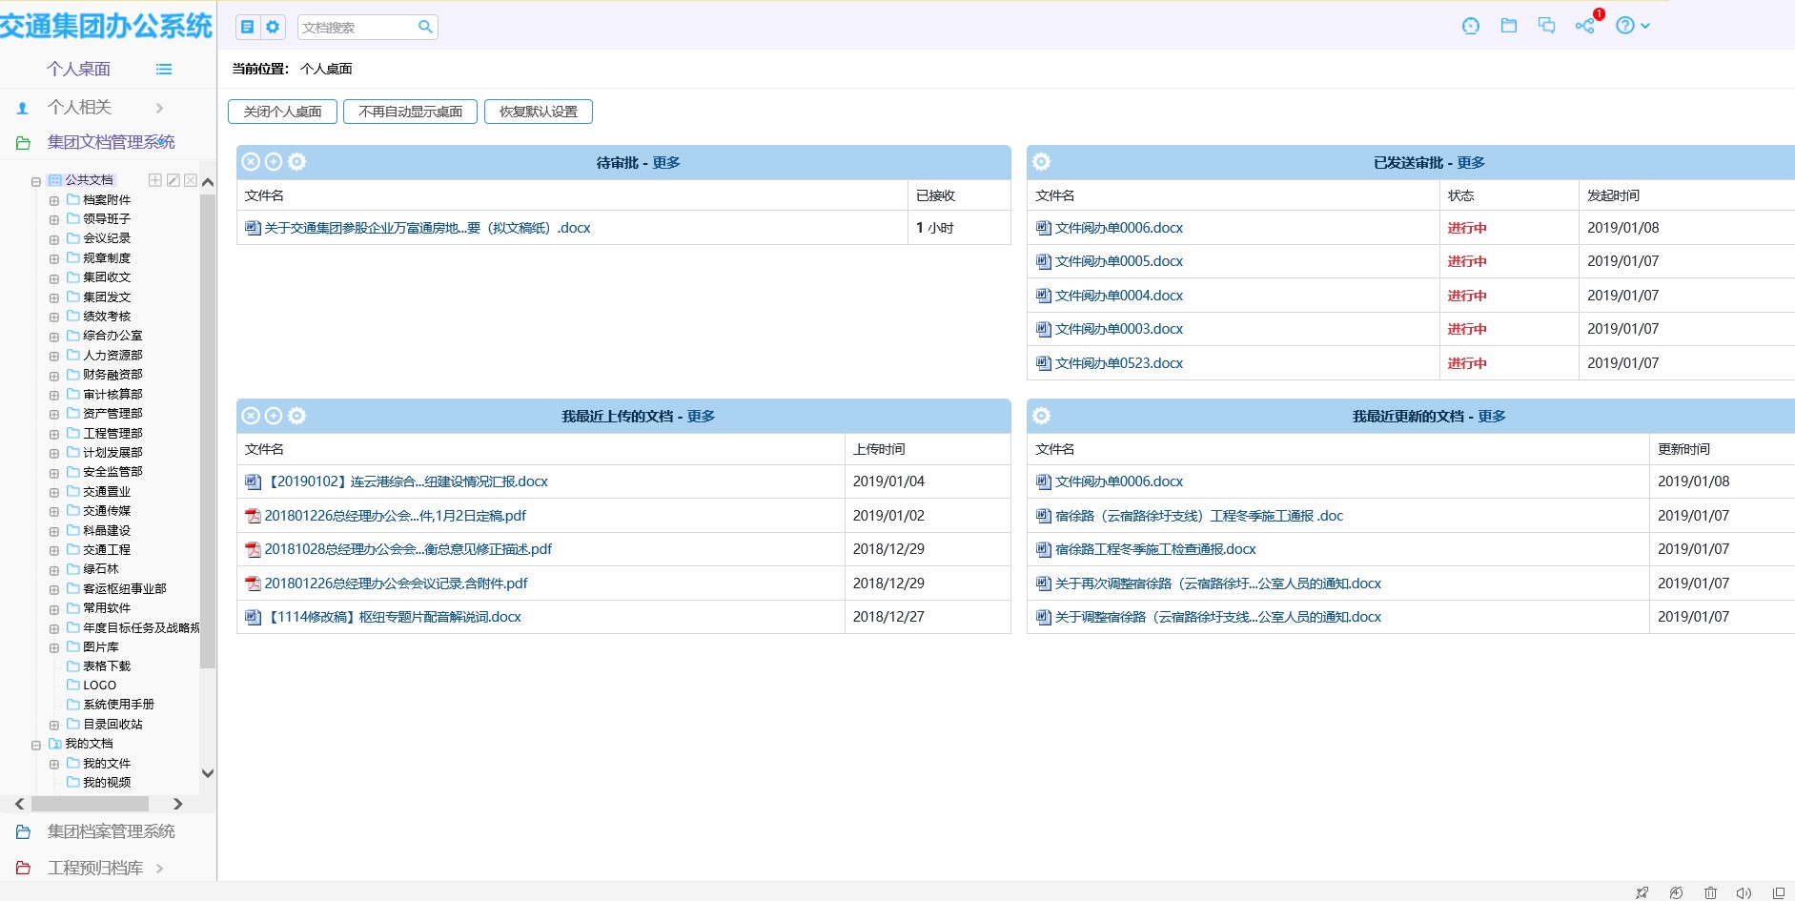Viewport: 1795px width, 901px height.
Task: Toggle the sidebar hamburger menu next to 个人桌面
Action: tap(164, 69)
